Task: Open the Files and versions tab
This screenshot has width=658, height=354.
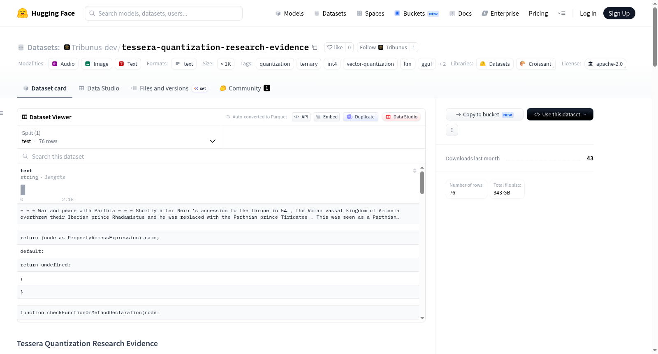Action: click(x=169, y=88)
